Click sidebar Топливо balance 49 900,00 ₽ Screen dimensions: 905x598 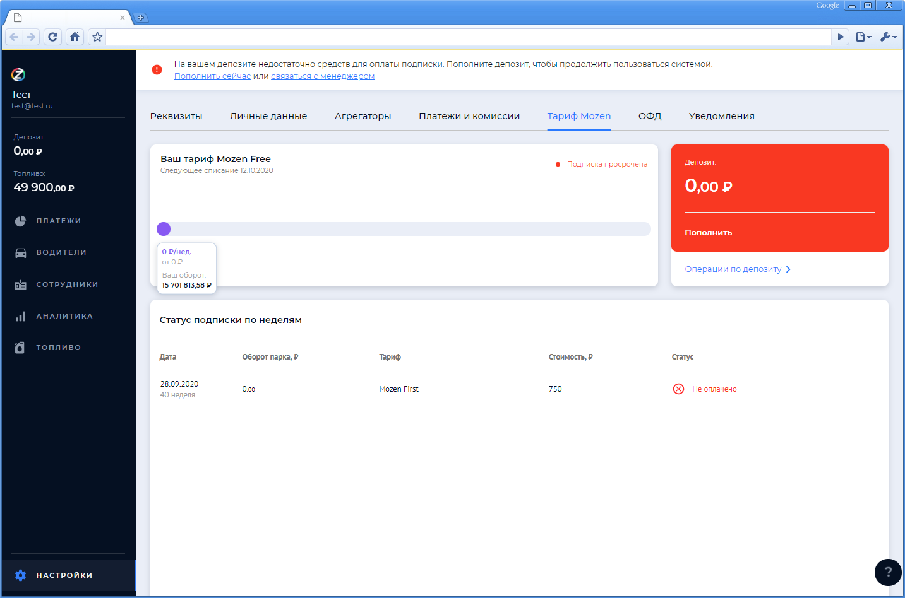[x=44, y=187]
